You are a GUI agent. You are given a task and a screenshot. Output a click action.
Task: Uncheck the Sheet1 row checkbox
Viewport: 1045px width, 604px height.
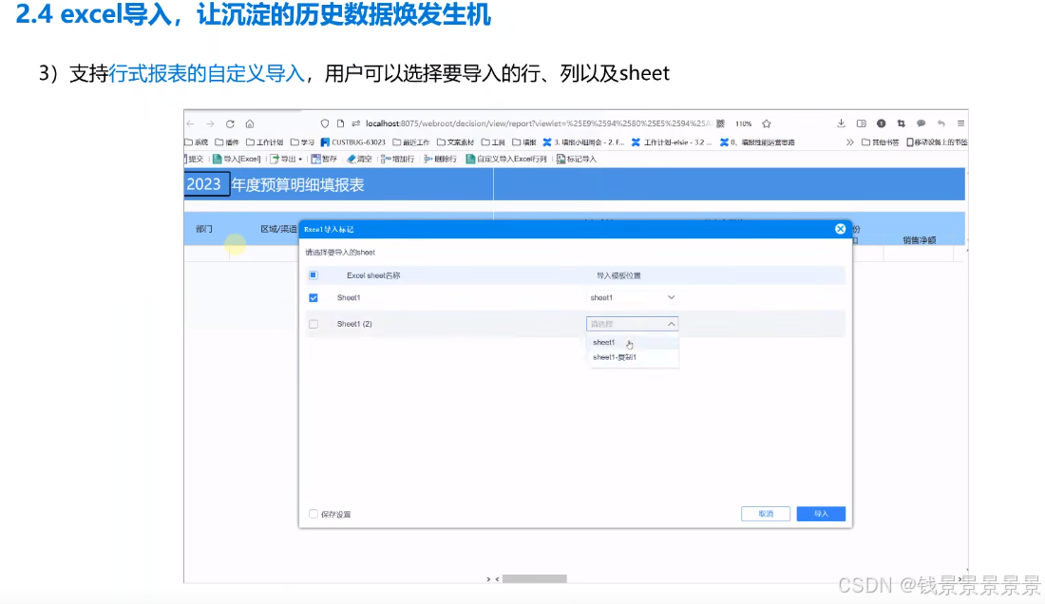(313, 297)
